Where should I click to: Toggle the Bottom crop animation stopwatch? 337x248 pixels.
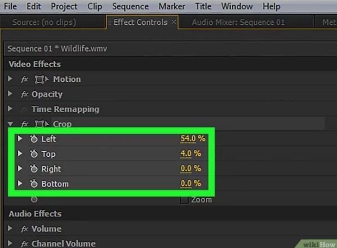pyautogui.click(x=34, y=184)
